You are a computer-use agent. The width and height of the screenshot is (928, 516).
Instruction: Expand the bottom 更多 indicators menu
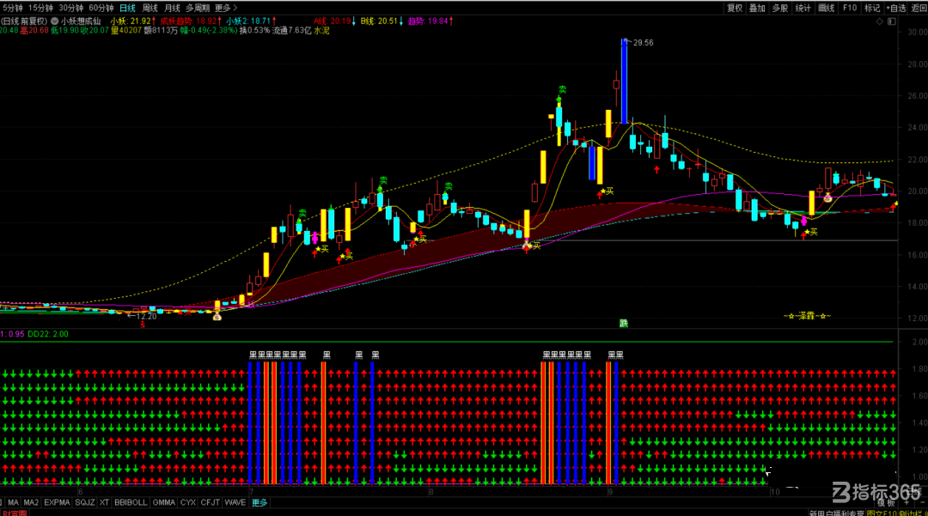point(259,502)
